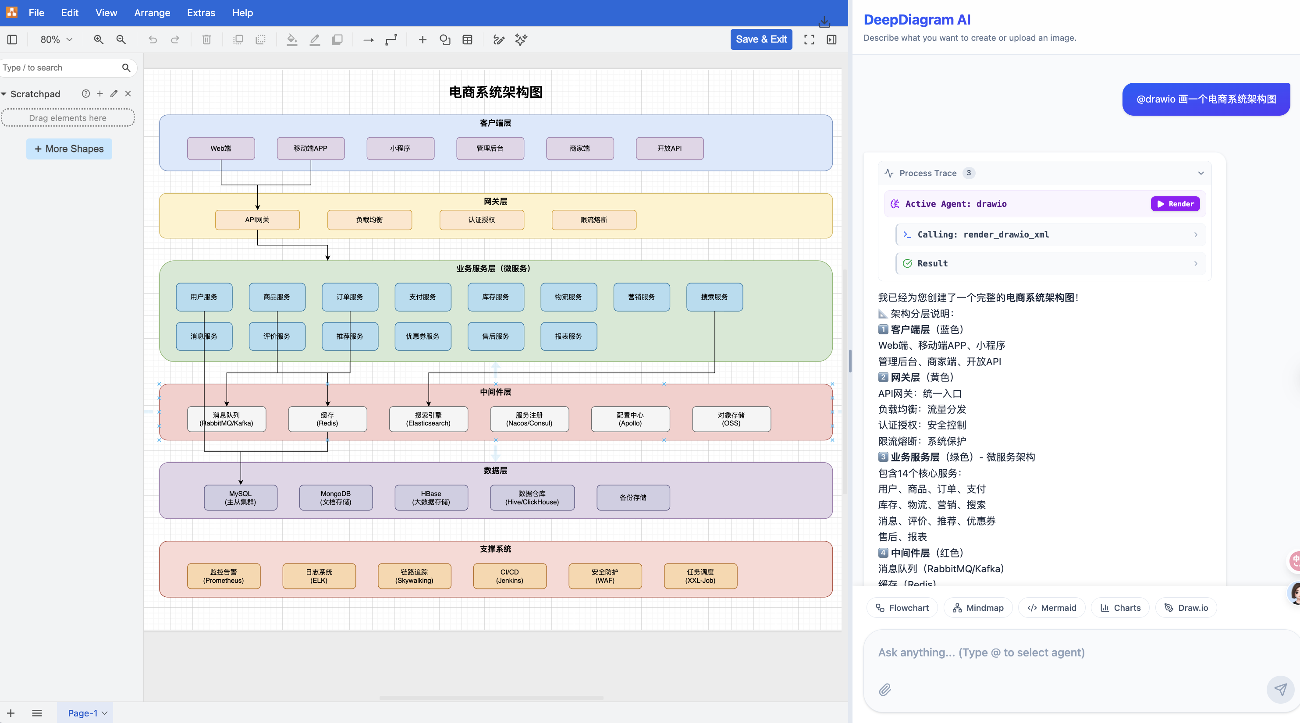Image resolution: width=1300 pixels, height=723 pixels.
Task: Click the Render button in Active Agent row
Action: click(x=1176, y=204)
